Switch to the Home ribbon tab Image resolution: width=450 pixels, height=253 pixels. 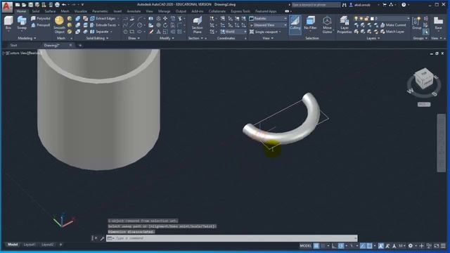click(21, 11)
